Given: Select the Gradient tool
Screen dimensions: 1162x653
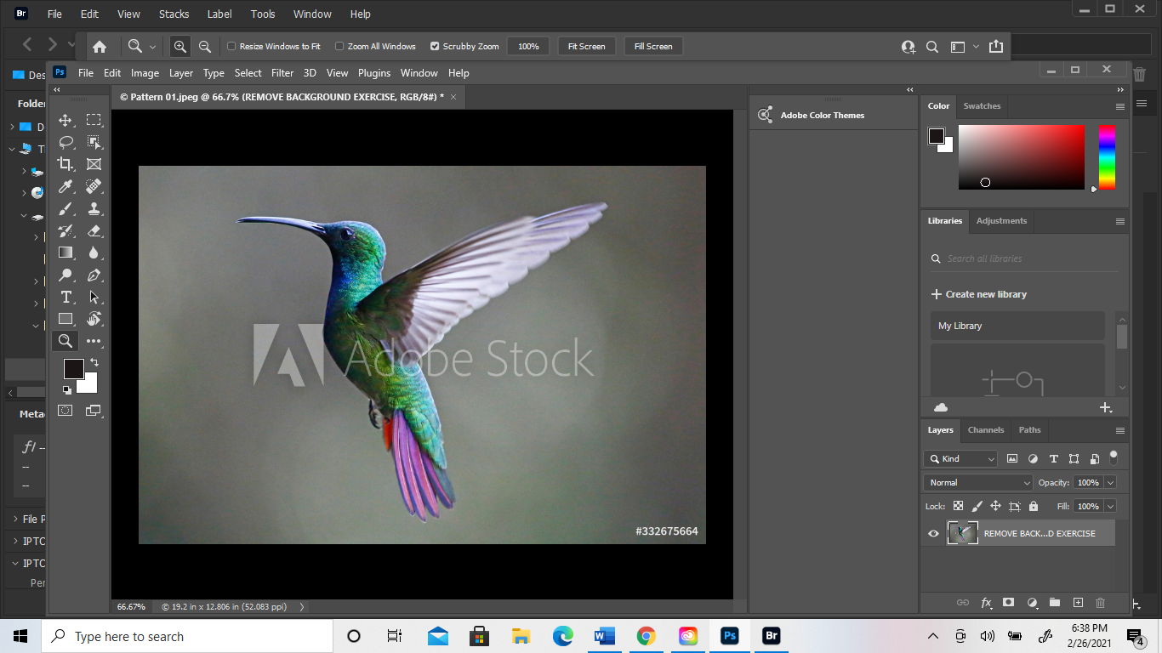Looking at the screenshot, I should [x=66, y=253].
